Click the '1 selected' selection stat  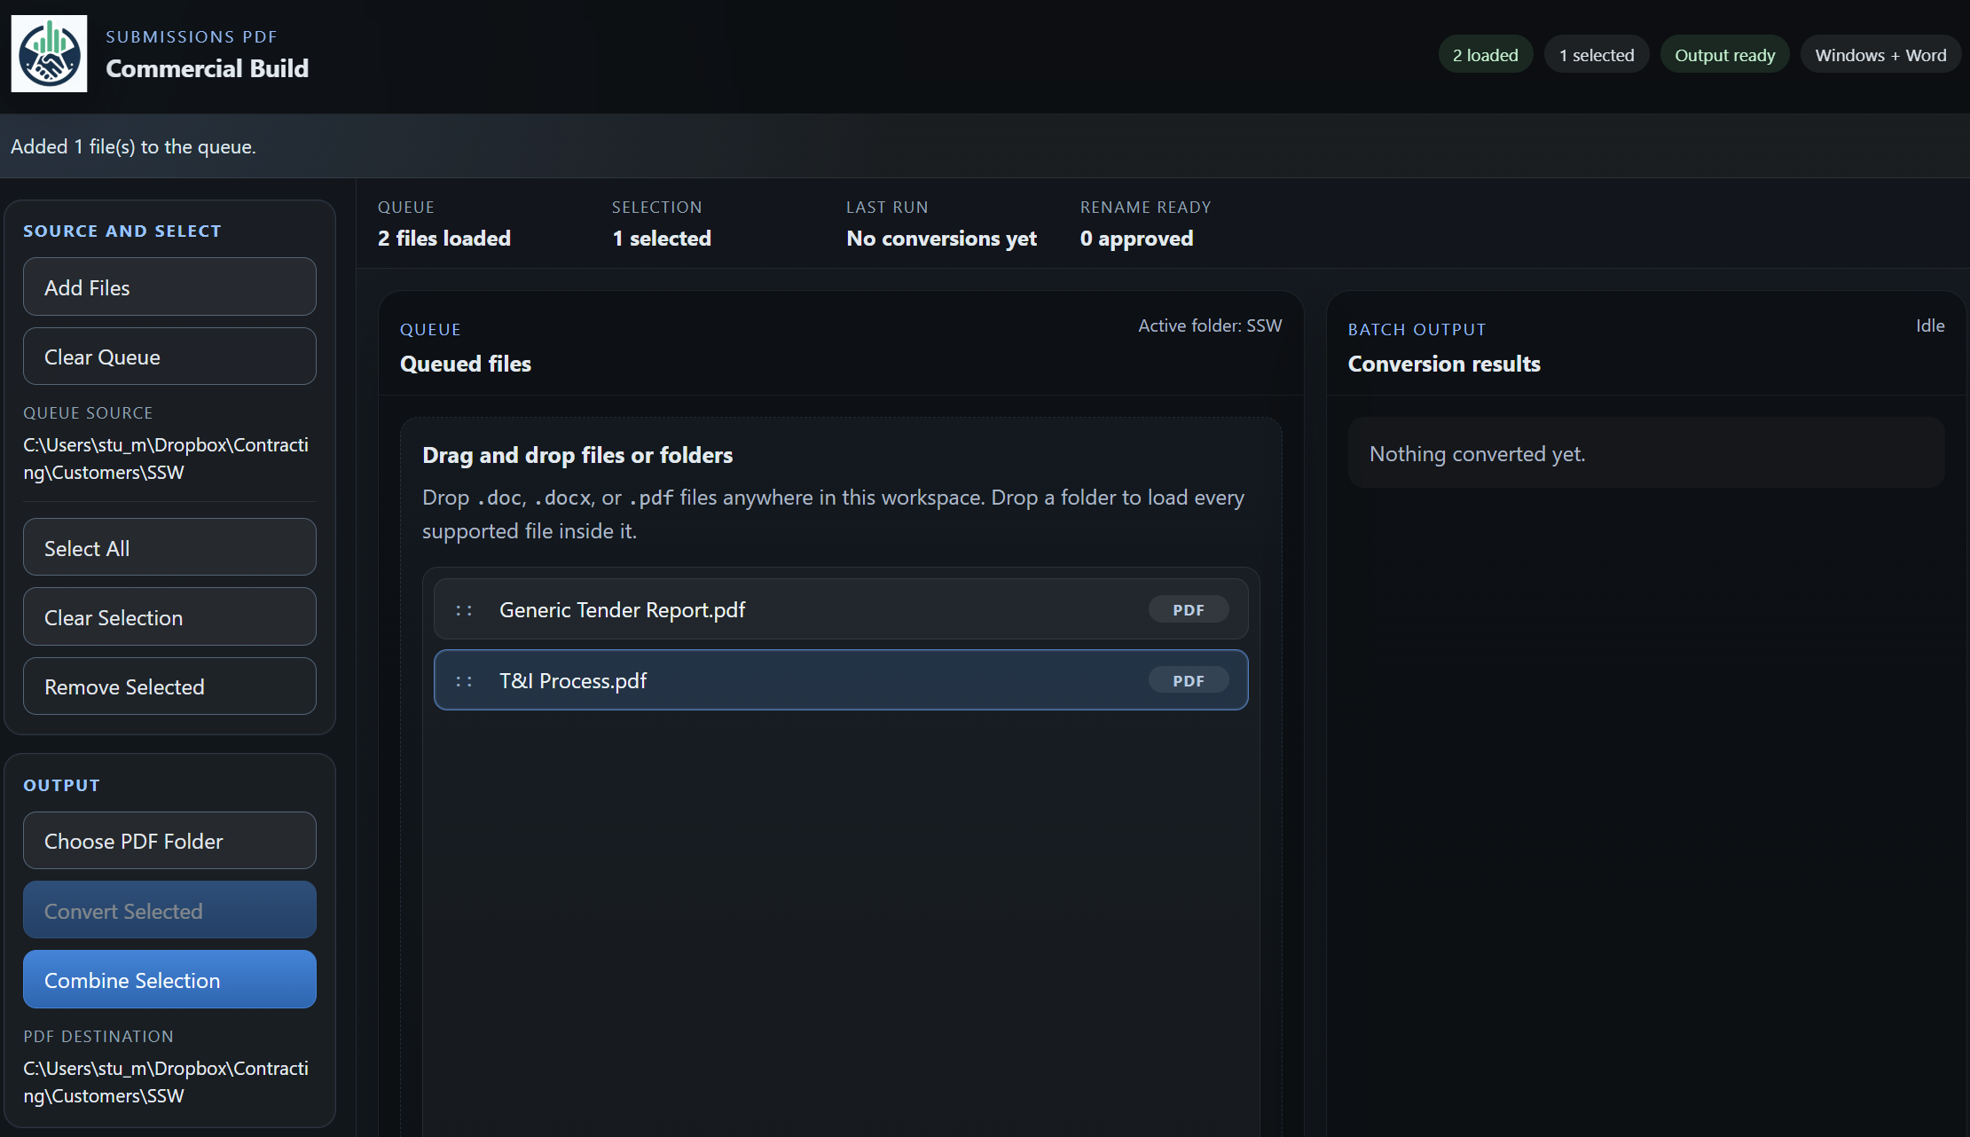pos(662,239)
